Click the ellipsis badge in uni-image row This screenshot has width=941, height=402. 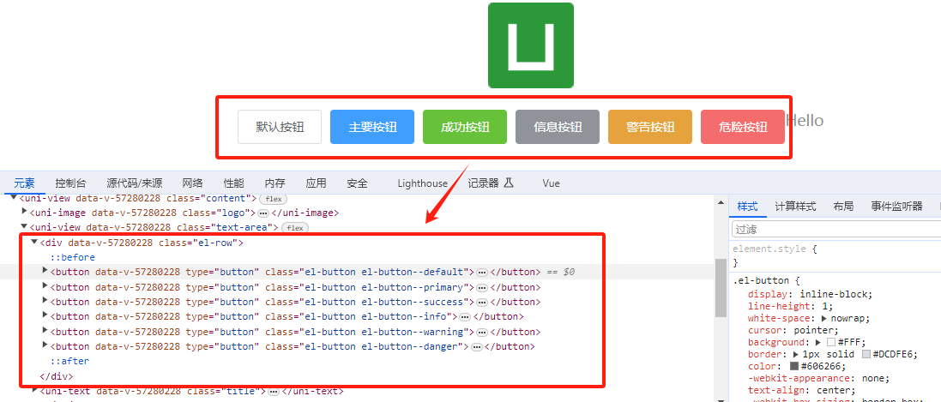coord(262,213)
